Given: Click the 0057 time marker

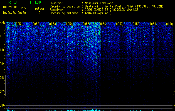Looking at the screenshot, I should click(119, 24).
